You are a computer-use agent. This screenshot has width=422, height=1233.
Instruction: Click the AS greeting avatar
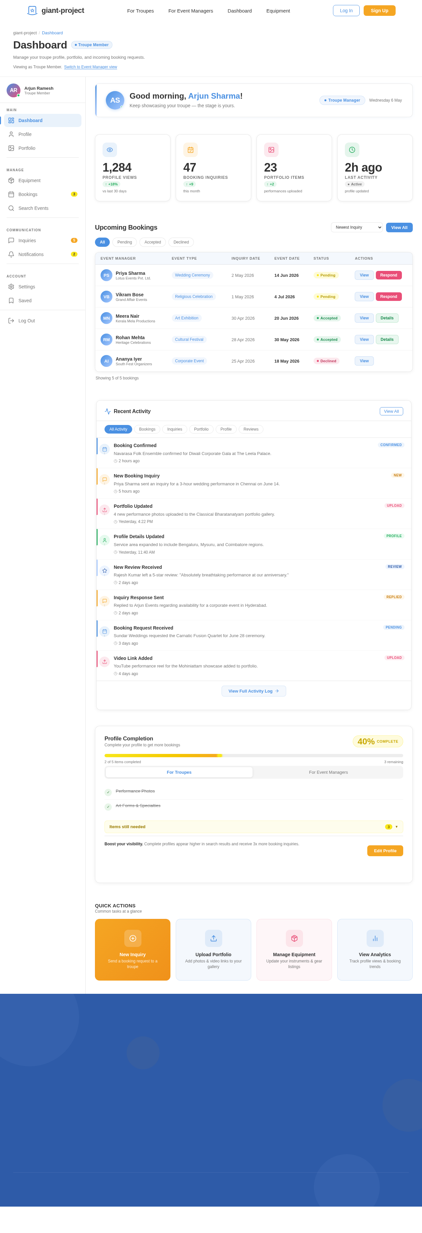click(115, 100)
